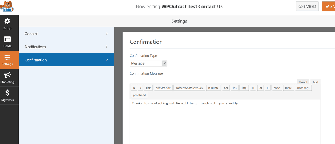
Task: Insert the more tag button
Action: pos(288,88)
